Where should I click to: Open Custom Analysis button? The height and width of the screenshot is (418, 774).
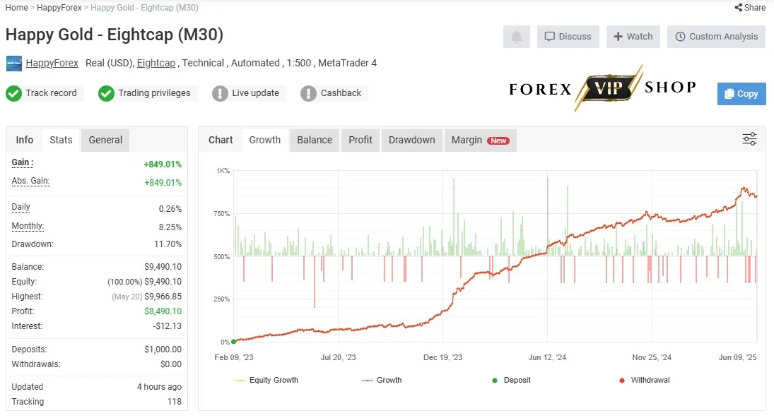tap(716, 37)
